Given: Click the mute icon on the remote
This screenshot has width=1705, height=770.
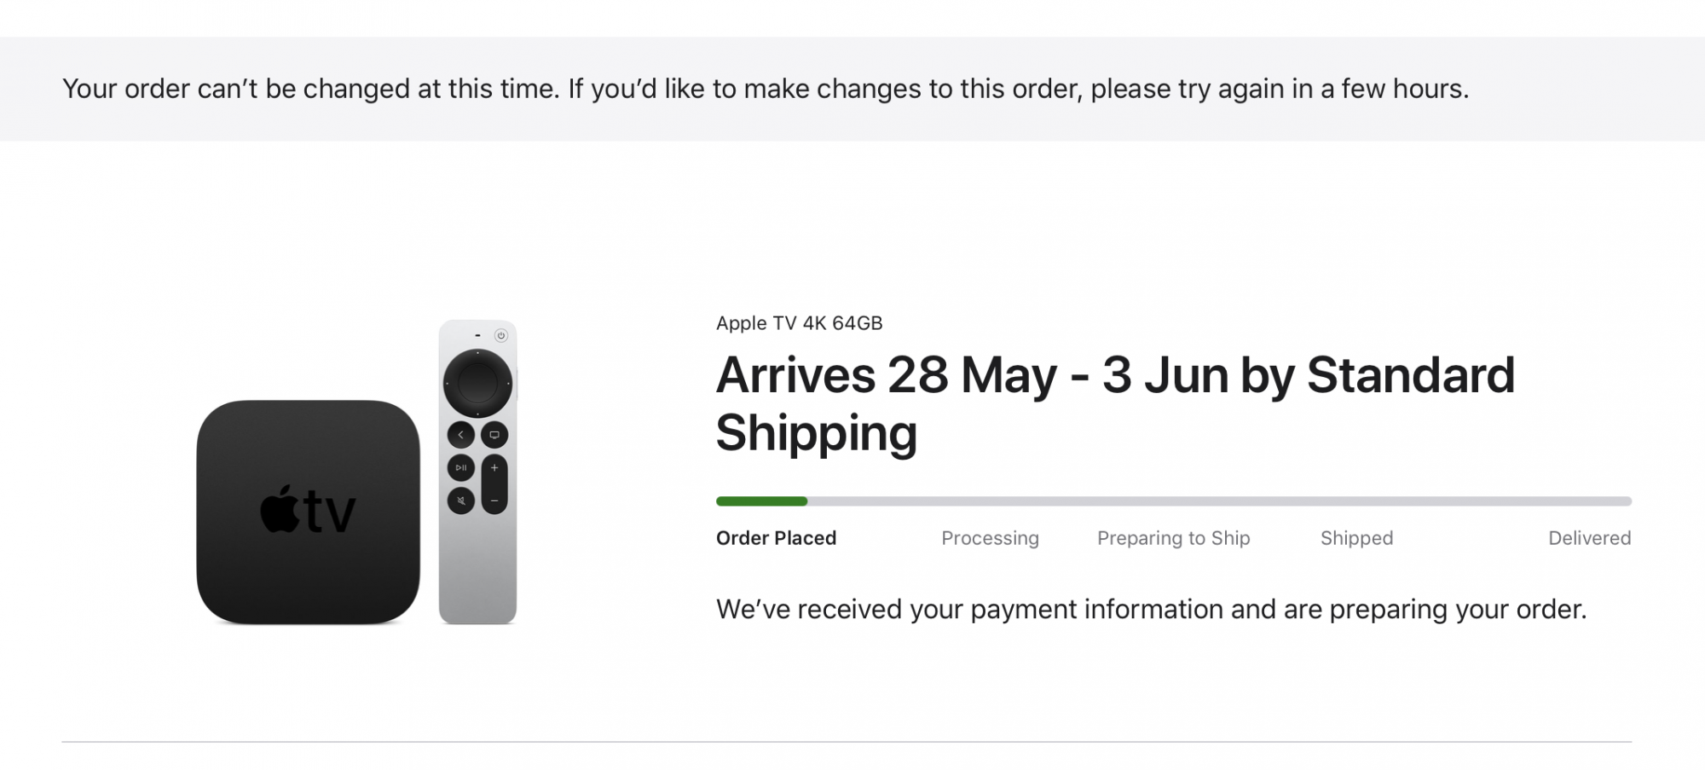Looking at the screenshot, I should 461,500.
